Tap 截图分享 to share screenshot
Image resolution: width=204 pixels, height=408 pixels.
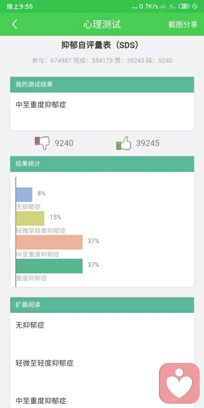(183, 25)
